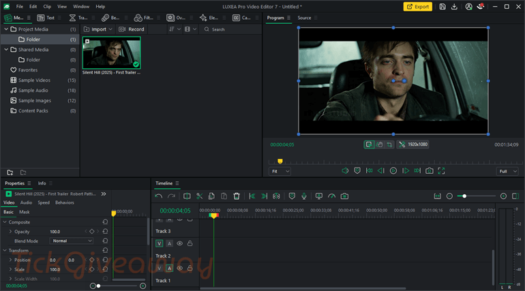Click the timeline zoom slider handle

(x=464, y=196)
